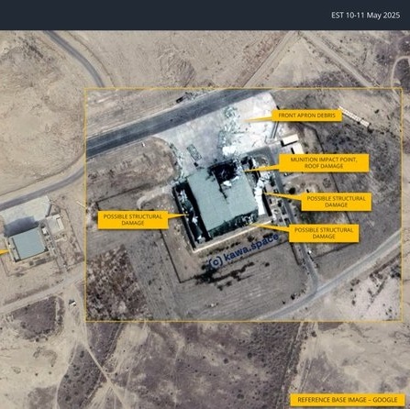Select the MUNITION IMPACT POINT, ROOF DAMAGE label
Image resolution: width=410 pixels, height=409 pixels.
[324, 162]
